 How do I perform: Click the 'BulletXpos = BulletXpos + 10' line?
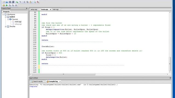(x=61, y=34)
